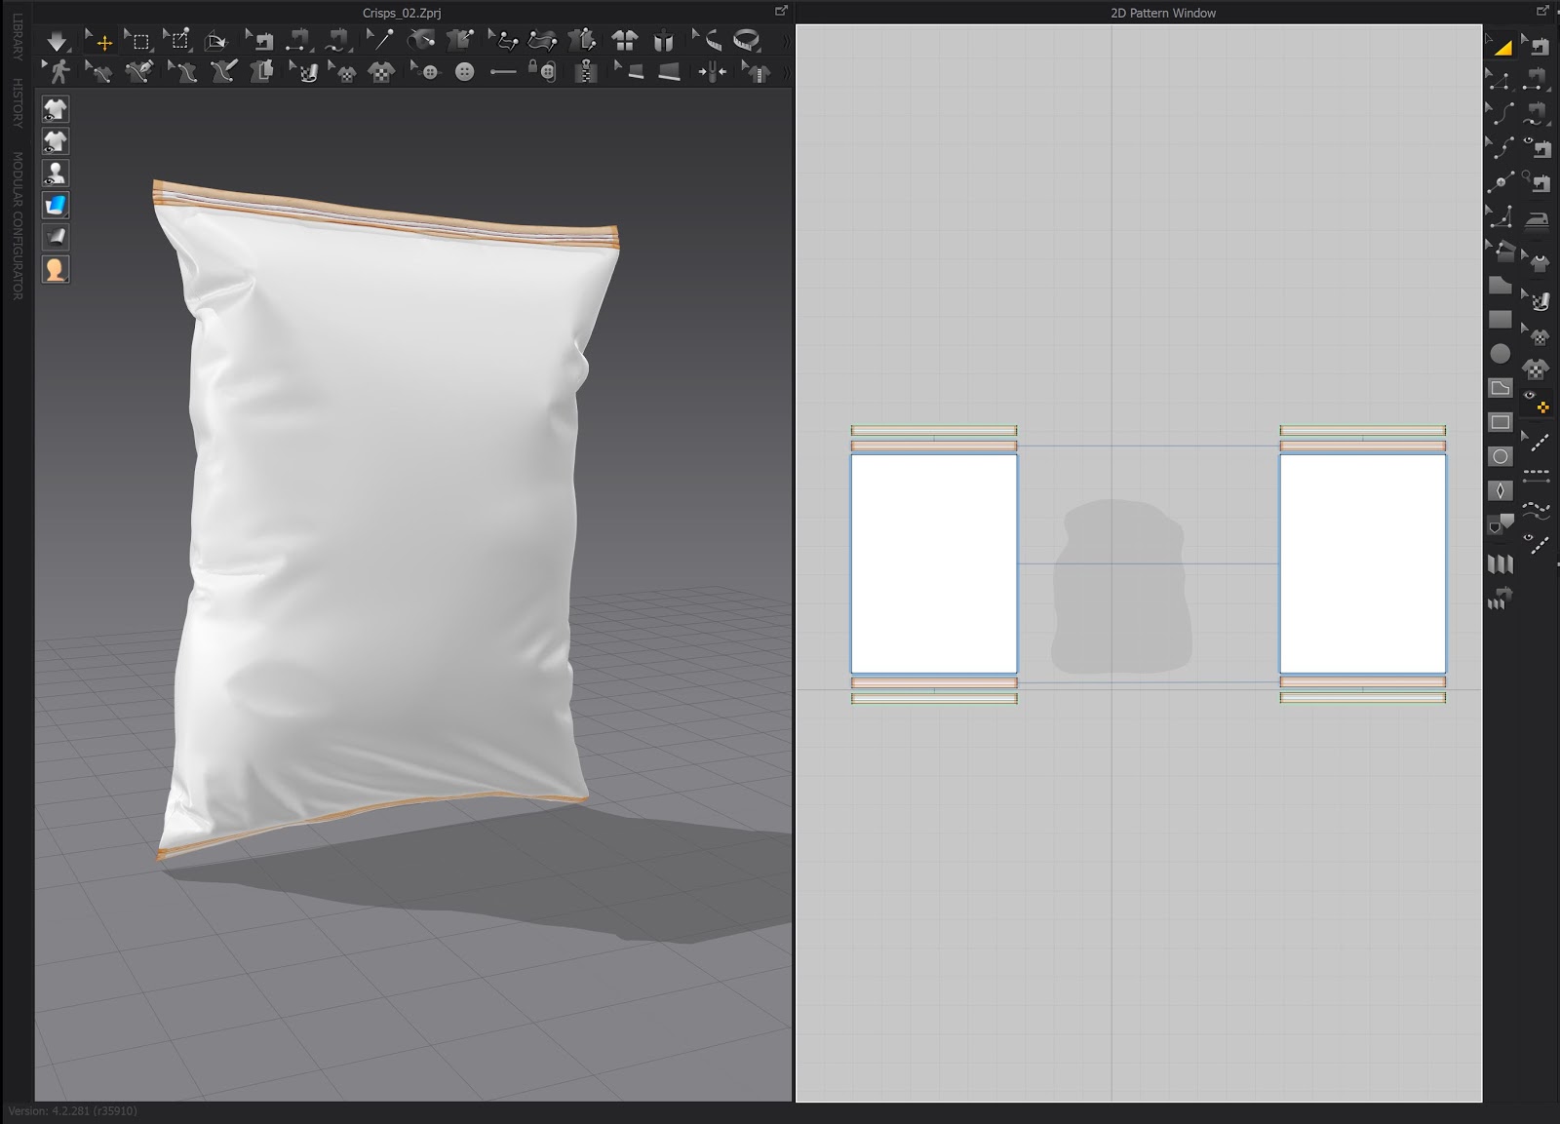Viewport: 1560px width, 1124px height.
Task: Activate the yellow Edit Pattern arrow tool
Action: pyautogui.click(x=1500, y=46)
